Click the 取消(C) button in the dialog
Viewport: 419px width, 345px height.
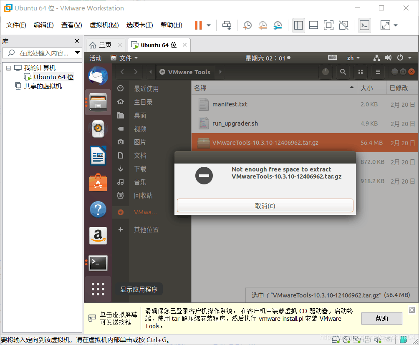(x=265, y=206)
